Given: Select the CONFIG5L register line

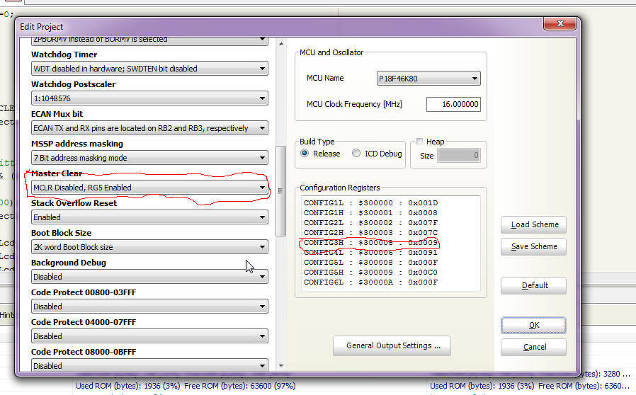Looking at the screenshot, I should coord(370,263).
